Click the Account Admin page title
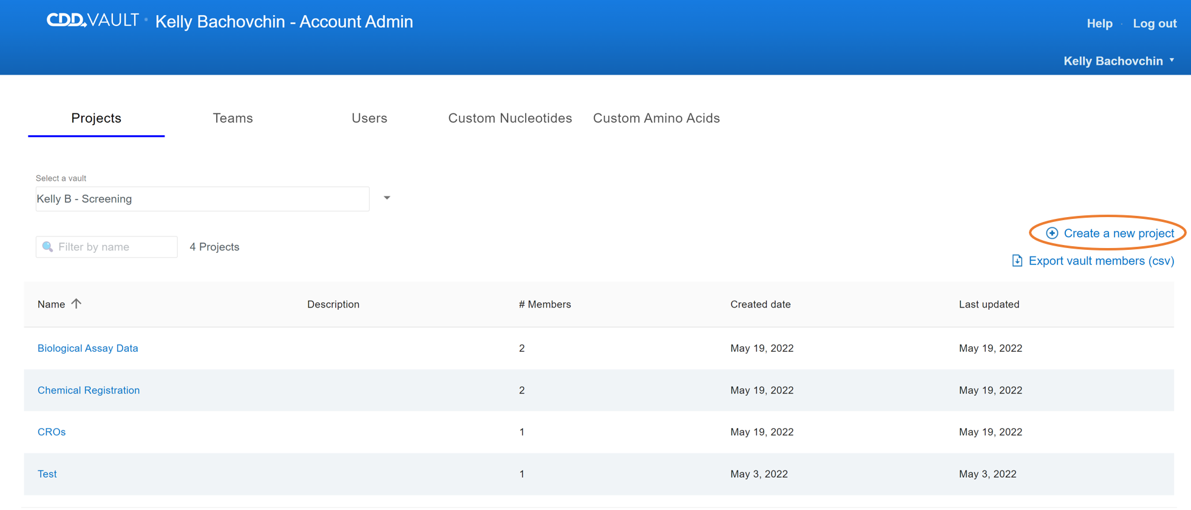Screen dimensions: 1191x510 284,22
